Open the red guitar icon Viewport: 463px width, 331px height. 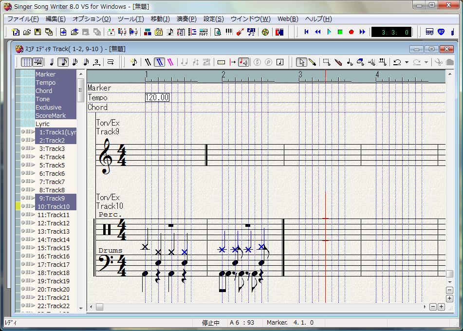pos(240,32)
